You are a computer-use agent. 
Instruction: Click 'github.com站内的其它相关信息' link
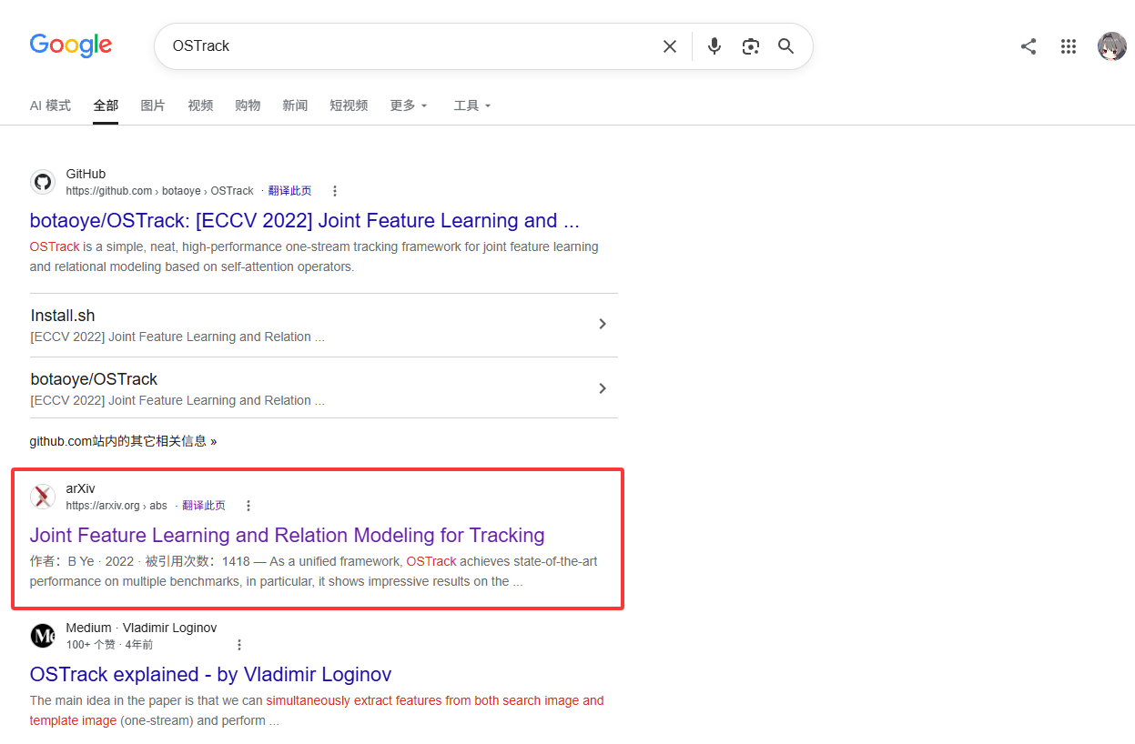tap(123, 441)
